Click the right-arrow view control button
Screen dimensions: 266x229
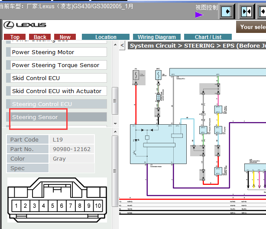227,12
